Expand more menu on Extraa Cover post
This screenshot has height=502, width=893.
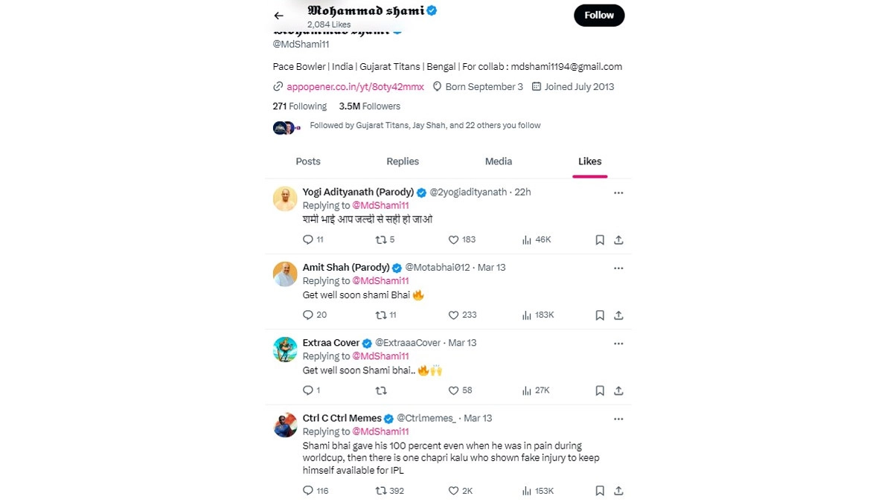pos(618,344)
